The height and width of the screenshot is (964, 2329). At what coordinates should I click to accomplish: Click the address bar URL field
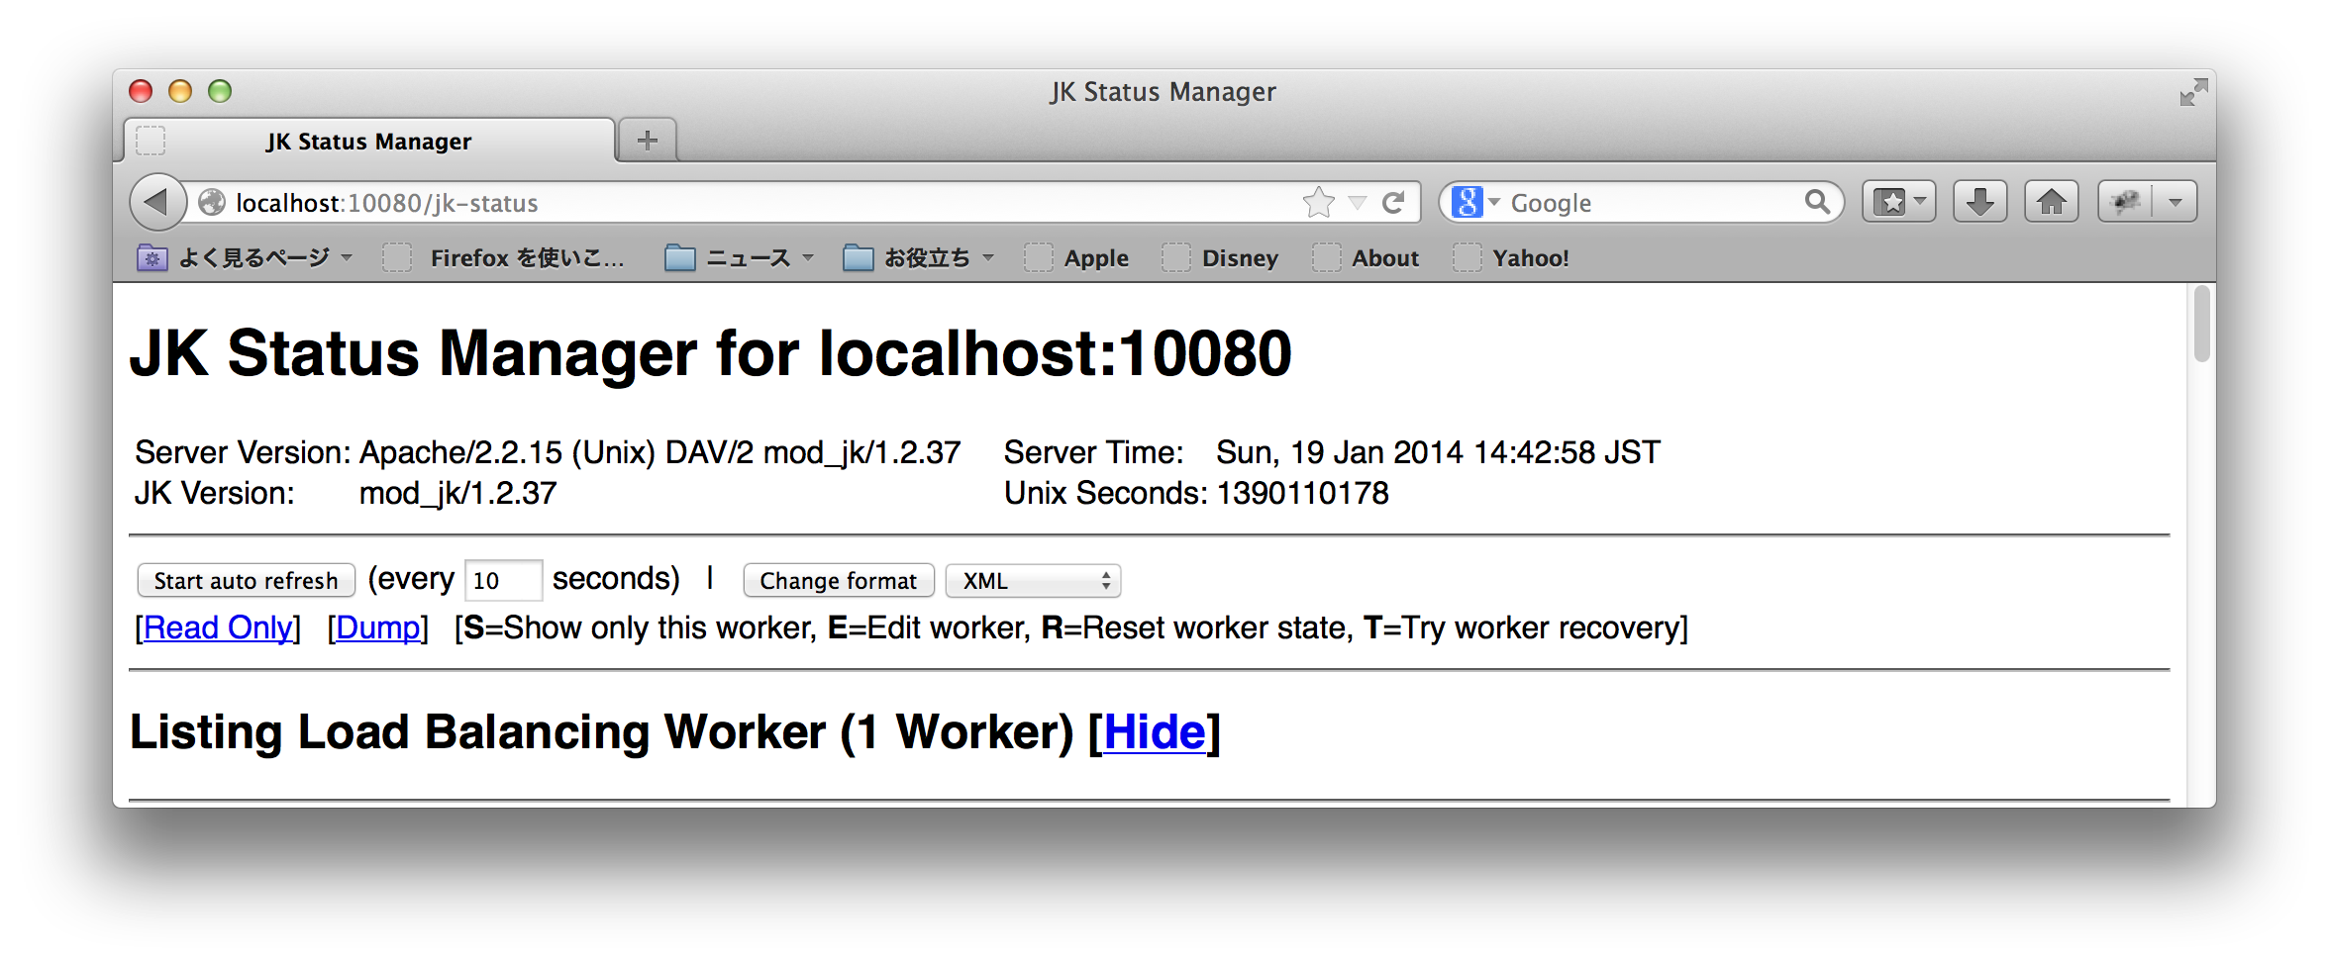click(x=762, y=202)
